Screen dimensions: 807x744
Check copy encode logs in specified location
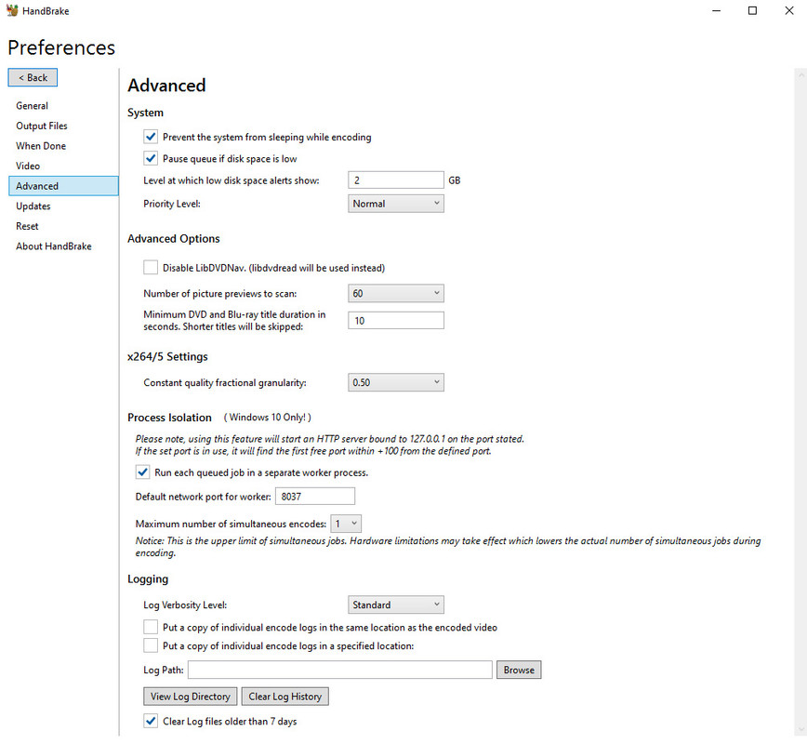(151, 645)
